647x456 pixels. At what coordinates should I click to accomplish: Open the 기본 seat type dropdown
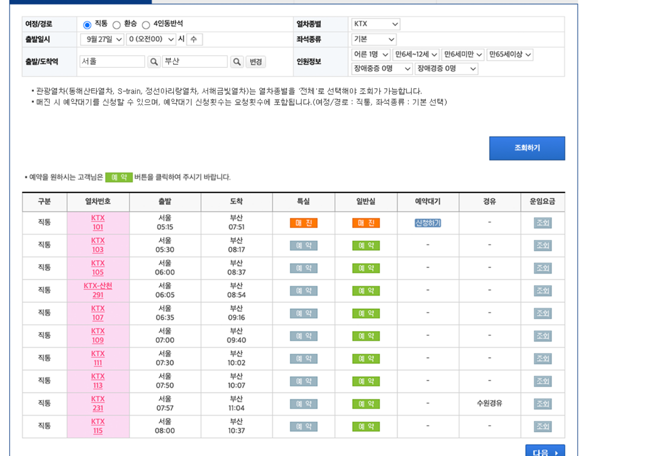(x=374, y=39)
